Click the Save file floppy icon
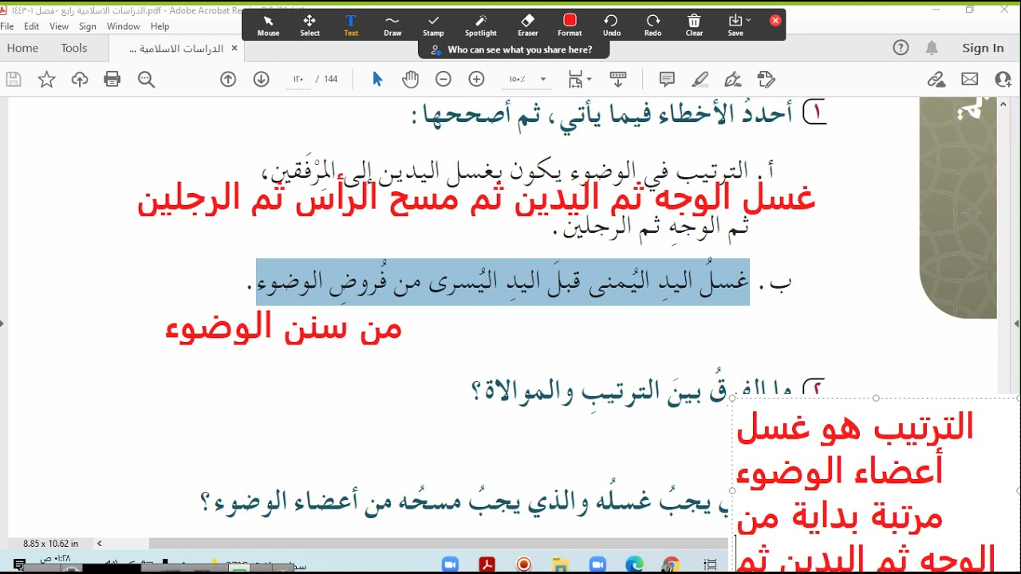Image resolution: width=1021 pixels, height=574 pixels. 14,79
